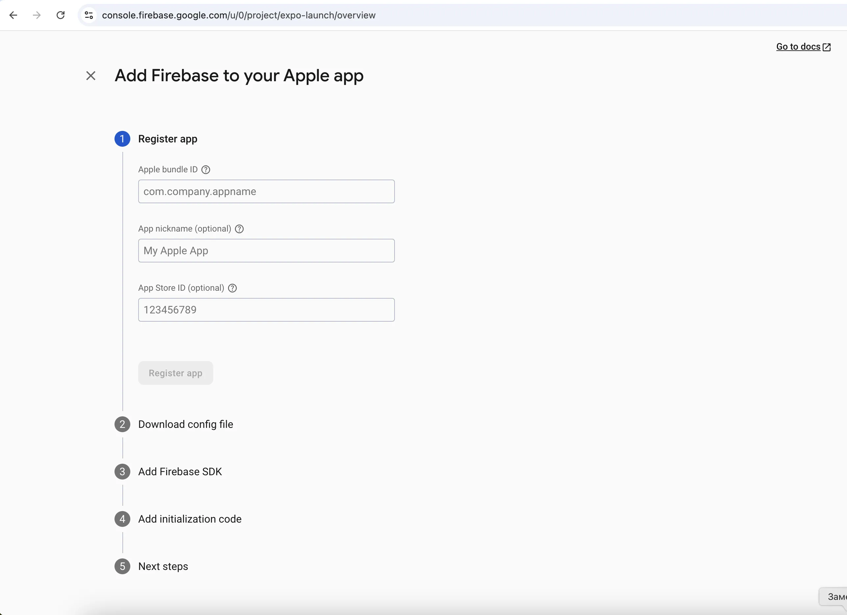Image resolution: width=847 pixels, height=615 pixels.
Task: Click the step 4 number circle
Action: [122, 519]
